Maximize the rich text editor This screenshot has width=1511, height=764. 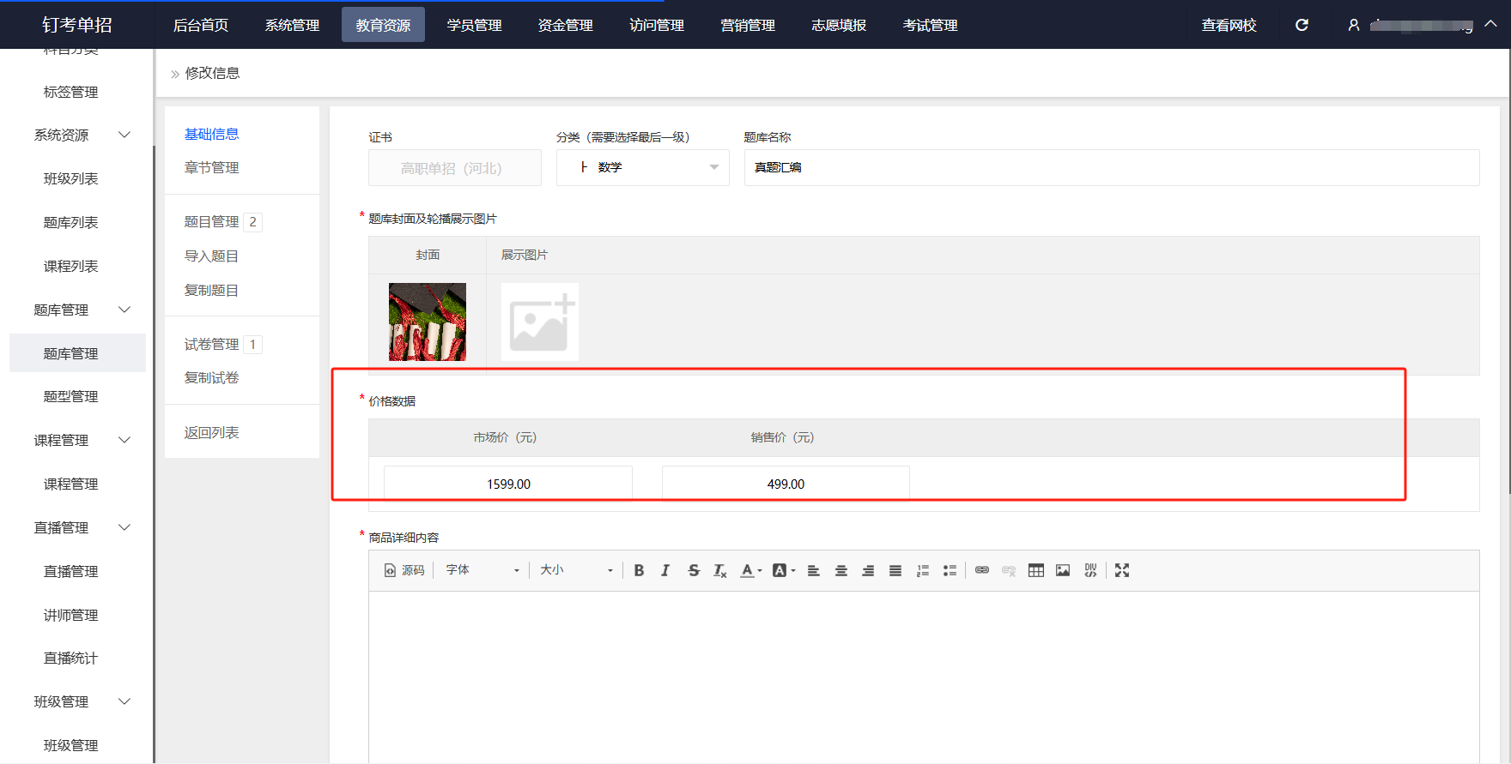pos(1122,570)
